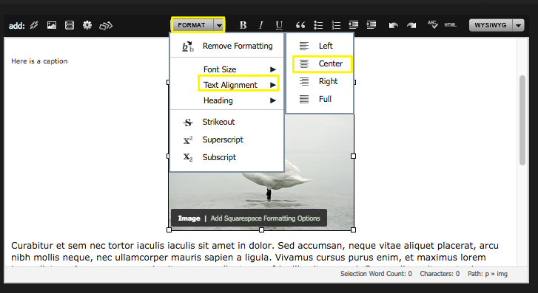Click the Undo arrow icon
The height and width of the screenshot is (293, 538).
click(x=393, y=25)
